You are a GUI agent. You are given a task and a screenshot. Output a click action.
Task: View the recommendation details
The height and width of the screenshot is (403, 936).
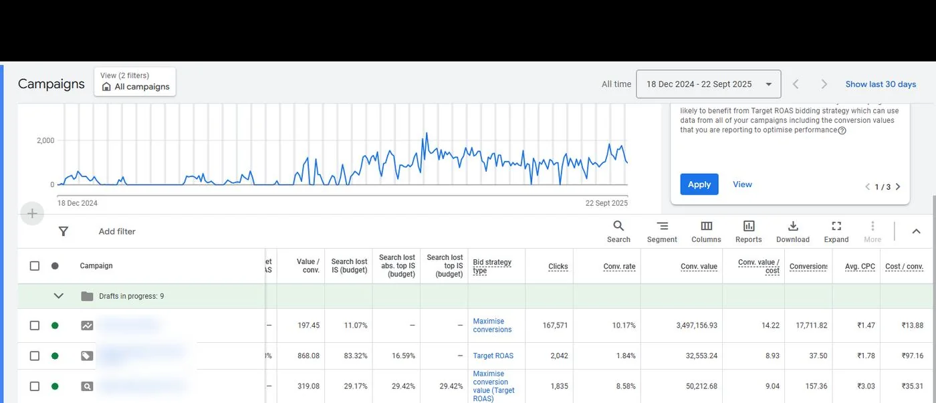click(x=742, y=184)
